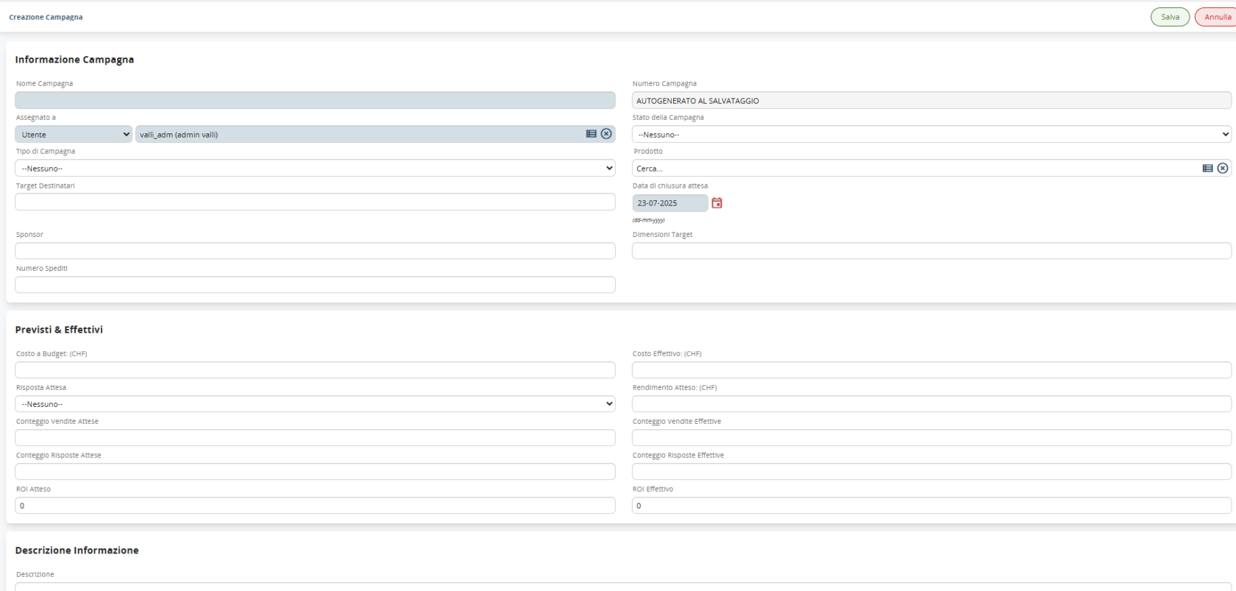
Task: Click the Prodotto search field
Action: click(912, 169)
